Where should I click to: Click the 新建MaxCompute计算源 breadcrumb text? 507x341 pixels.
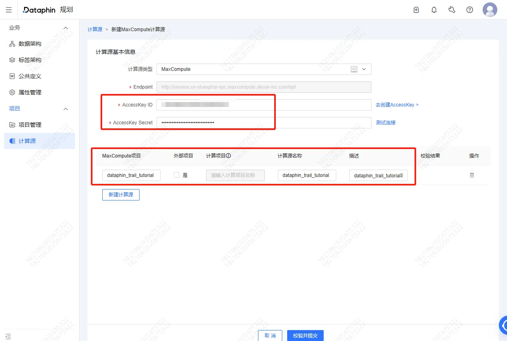[x=138, y=30]
